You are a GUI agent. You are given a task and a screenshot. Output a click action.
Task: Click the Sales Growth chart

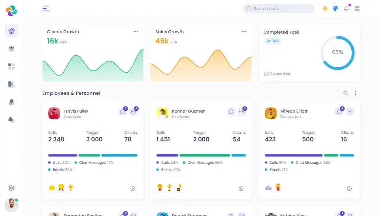coord(201,65)
